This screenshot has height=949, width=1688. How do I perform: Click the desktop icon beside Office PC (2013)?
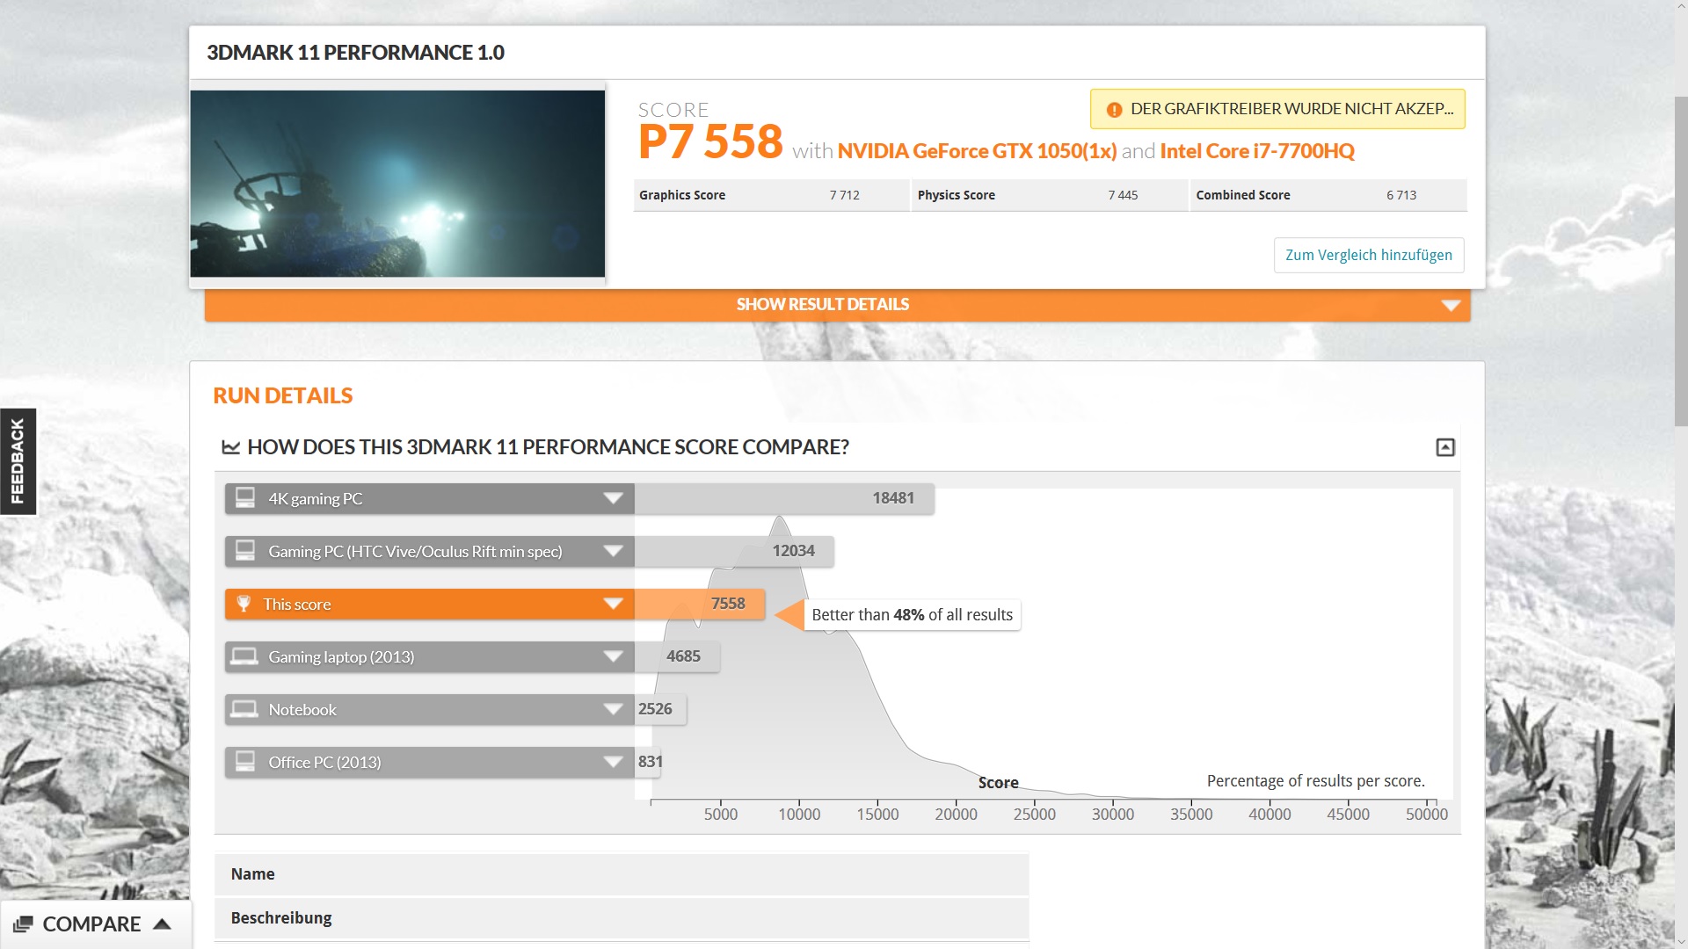(x=245, y=762)
